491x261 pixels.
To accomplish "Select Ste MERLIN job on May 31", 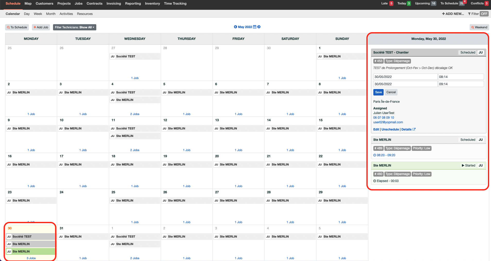I will point(83,237).
